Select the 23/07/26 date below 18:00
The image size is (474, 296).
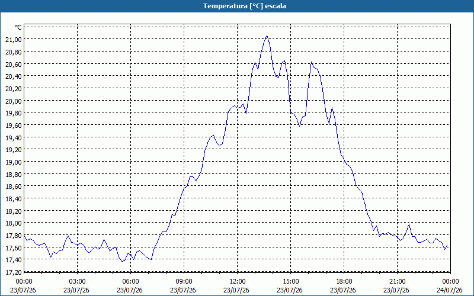(343, 290)
